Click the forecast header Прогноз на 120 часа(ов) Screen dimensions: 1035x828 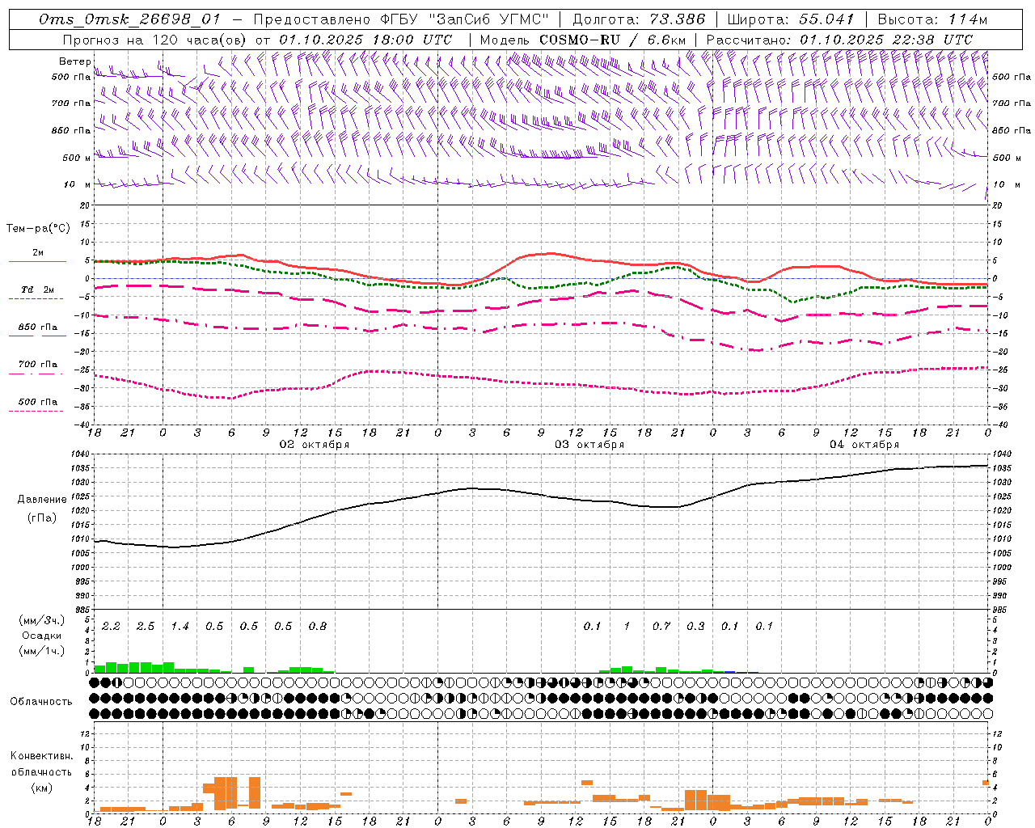[x=155, y=40]
